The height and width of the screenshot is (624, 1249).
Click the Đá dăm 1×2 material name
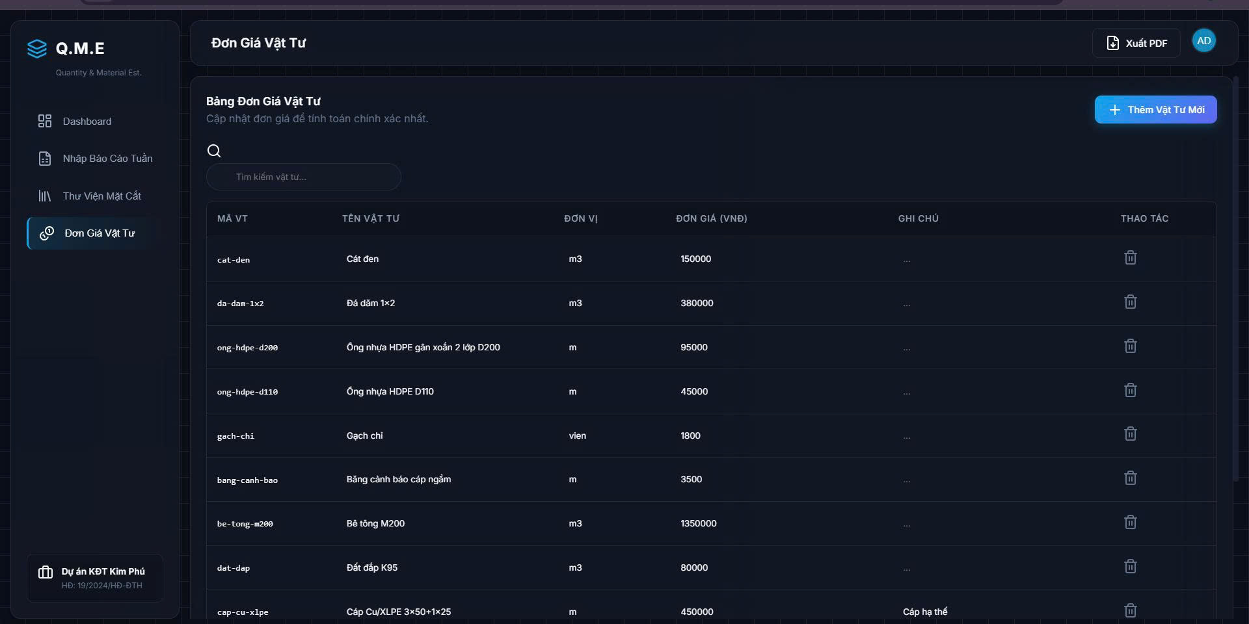coord(371,303)
